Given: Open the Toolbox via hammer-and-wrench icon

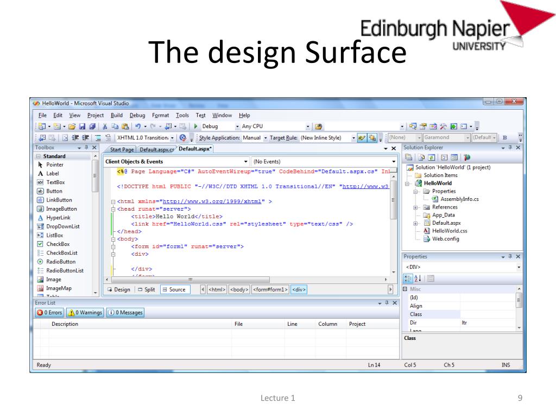Looking at the screenshot, I should 443,126.
